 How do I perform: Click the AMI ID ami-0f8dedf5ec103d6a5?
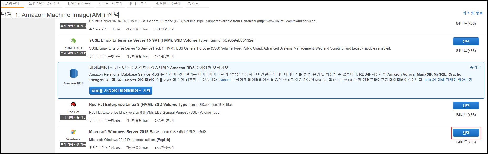pos(212,104)
